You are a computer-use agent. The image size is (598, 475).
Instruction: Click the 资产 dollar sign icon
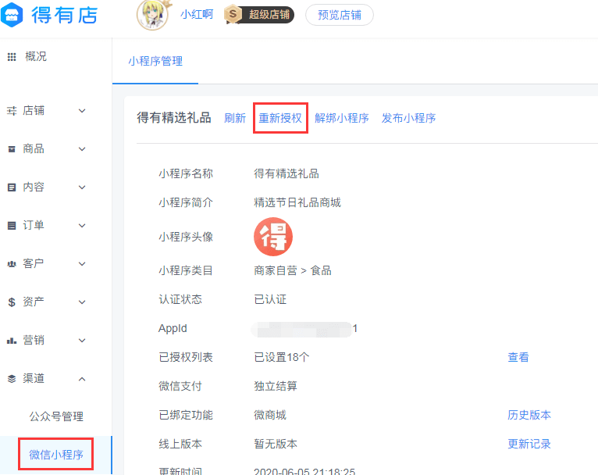click(x=12, y=302)
